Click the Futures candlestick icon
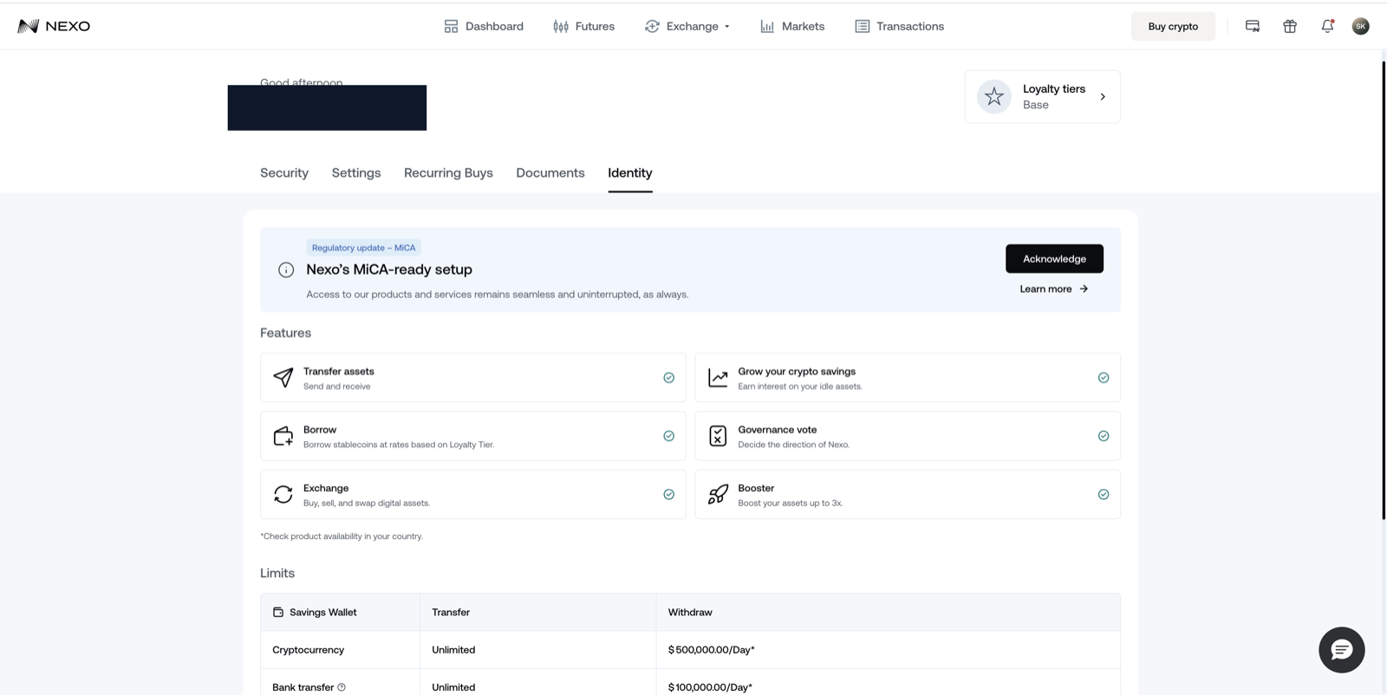Image resolution: width=1387 pixels, height=695 pixels. [x=561, y=26]
